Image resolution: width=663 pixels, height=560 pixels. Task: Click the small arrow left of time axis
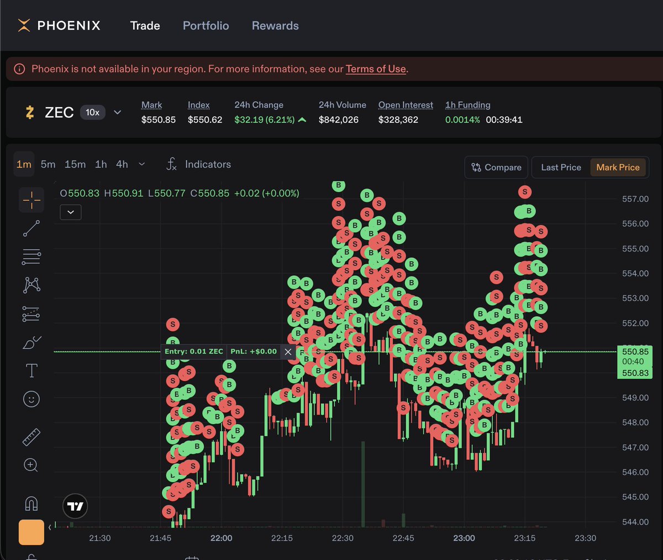coord(50,527)
